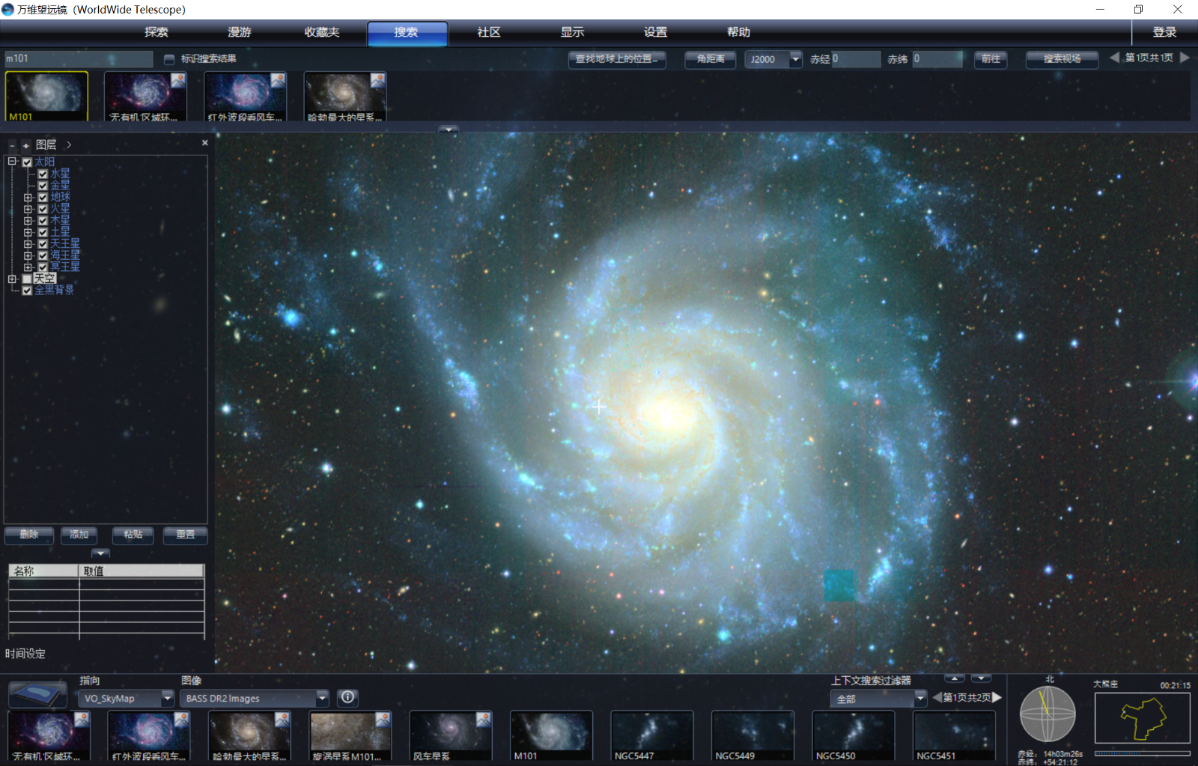Image resolution: width=1198 pixels, height=766 pixels.
Task: Open the VO_SkyMap 指向 dropdown
Action: tap(167, 698)
